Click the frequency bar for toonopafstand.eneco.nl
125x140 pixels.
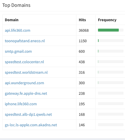click(111, 41)
